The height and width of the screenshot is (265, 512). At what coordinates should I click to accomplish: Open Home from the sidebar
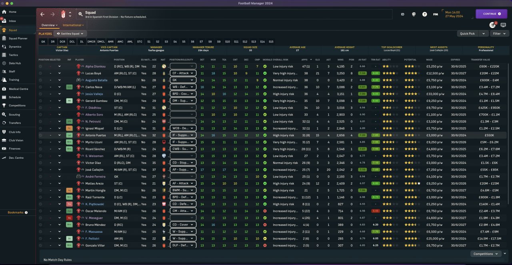point(12,12)
